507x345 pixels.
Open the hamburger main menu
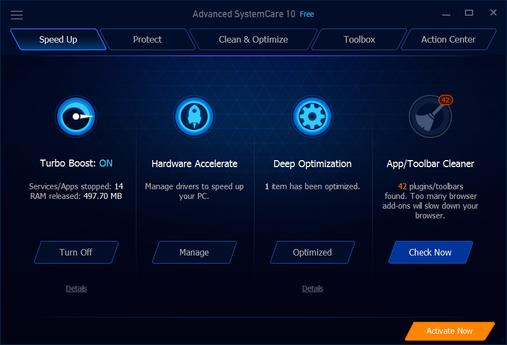click(x=17, y=15)
